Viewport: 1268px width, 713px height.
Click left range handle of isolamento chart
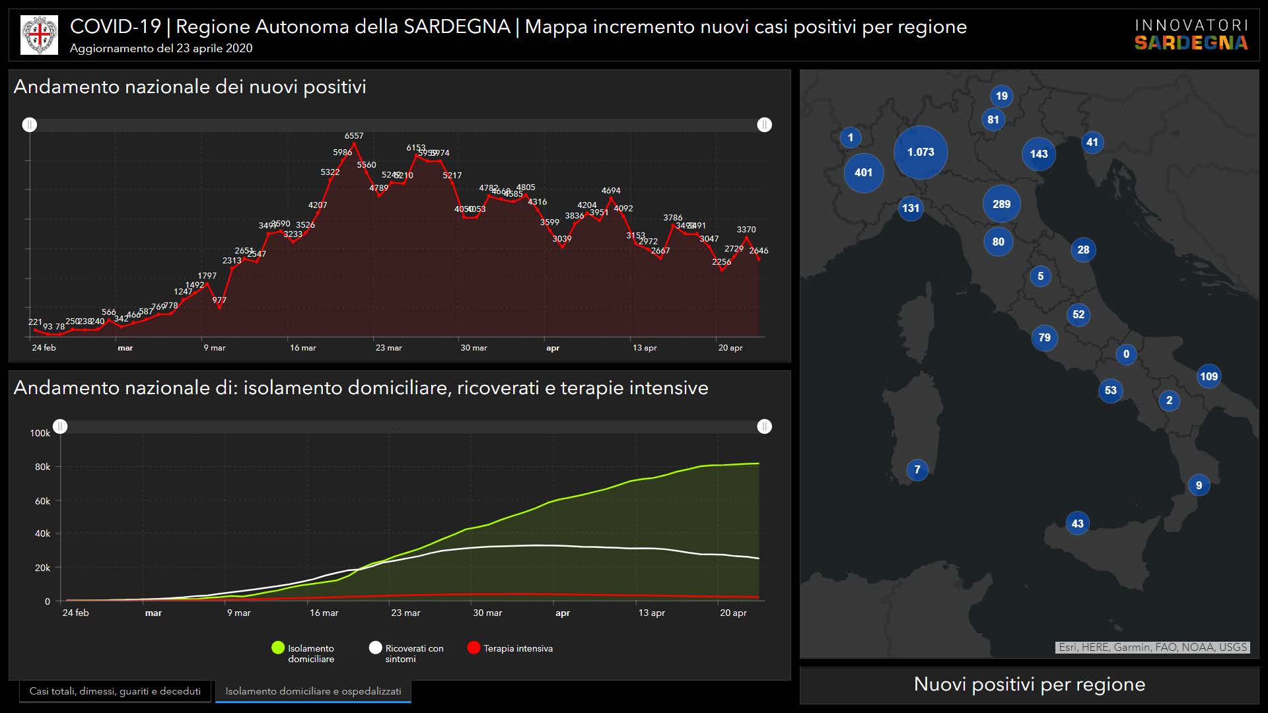pyautogui.click(x=60, y=426)
